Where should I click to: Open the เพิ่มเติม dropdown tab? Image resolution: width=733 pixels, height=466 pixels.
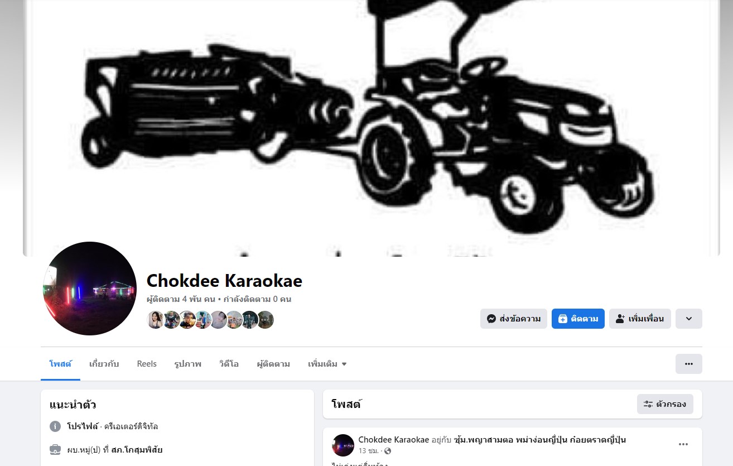[327, 364]
